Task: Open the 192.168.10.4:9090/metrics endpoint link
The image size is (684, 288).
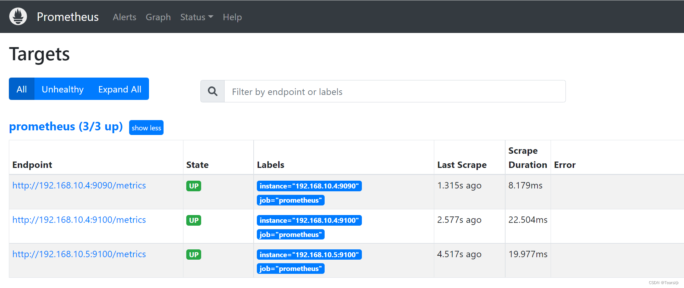Action: point(79,185)
